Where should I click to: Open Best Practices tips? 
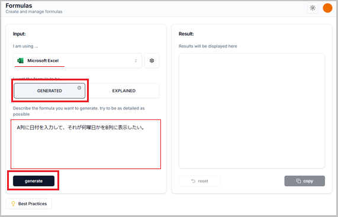pos(28,203)
